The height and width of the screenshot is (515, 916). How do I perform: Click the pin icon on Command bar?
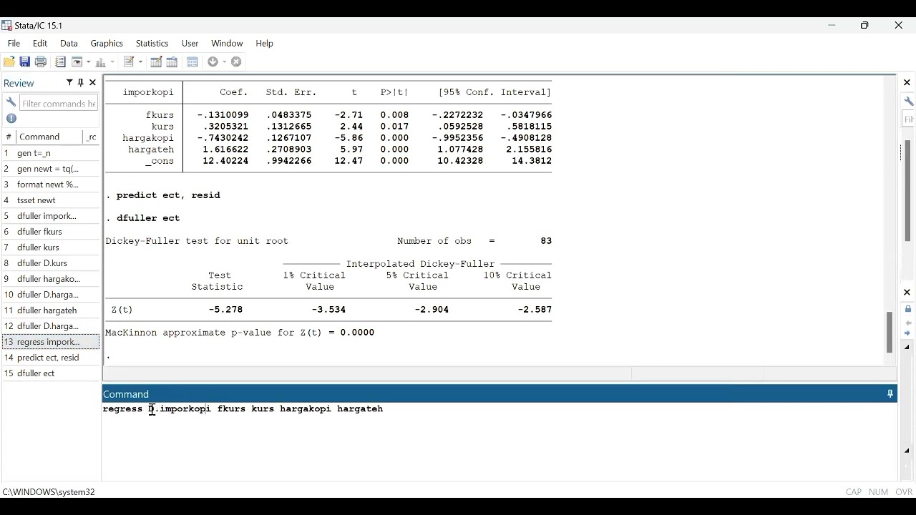tap(890, 394)
